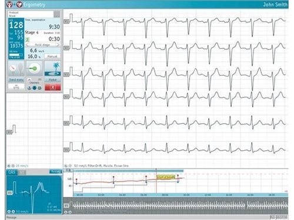The image size is (294, 220).
Task: Click the printer icon button
Action: [x=16, y=87]
